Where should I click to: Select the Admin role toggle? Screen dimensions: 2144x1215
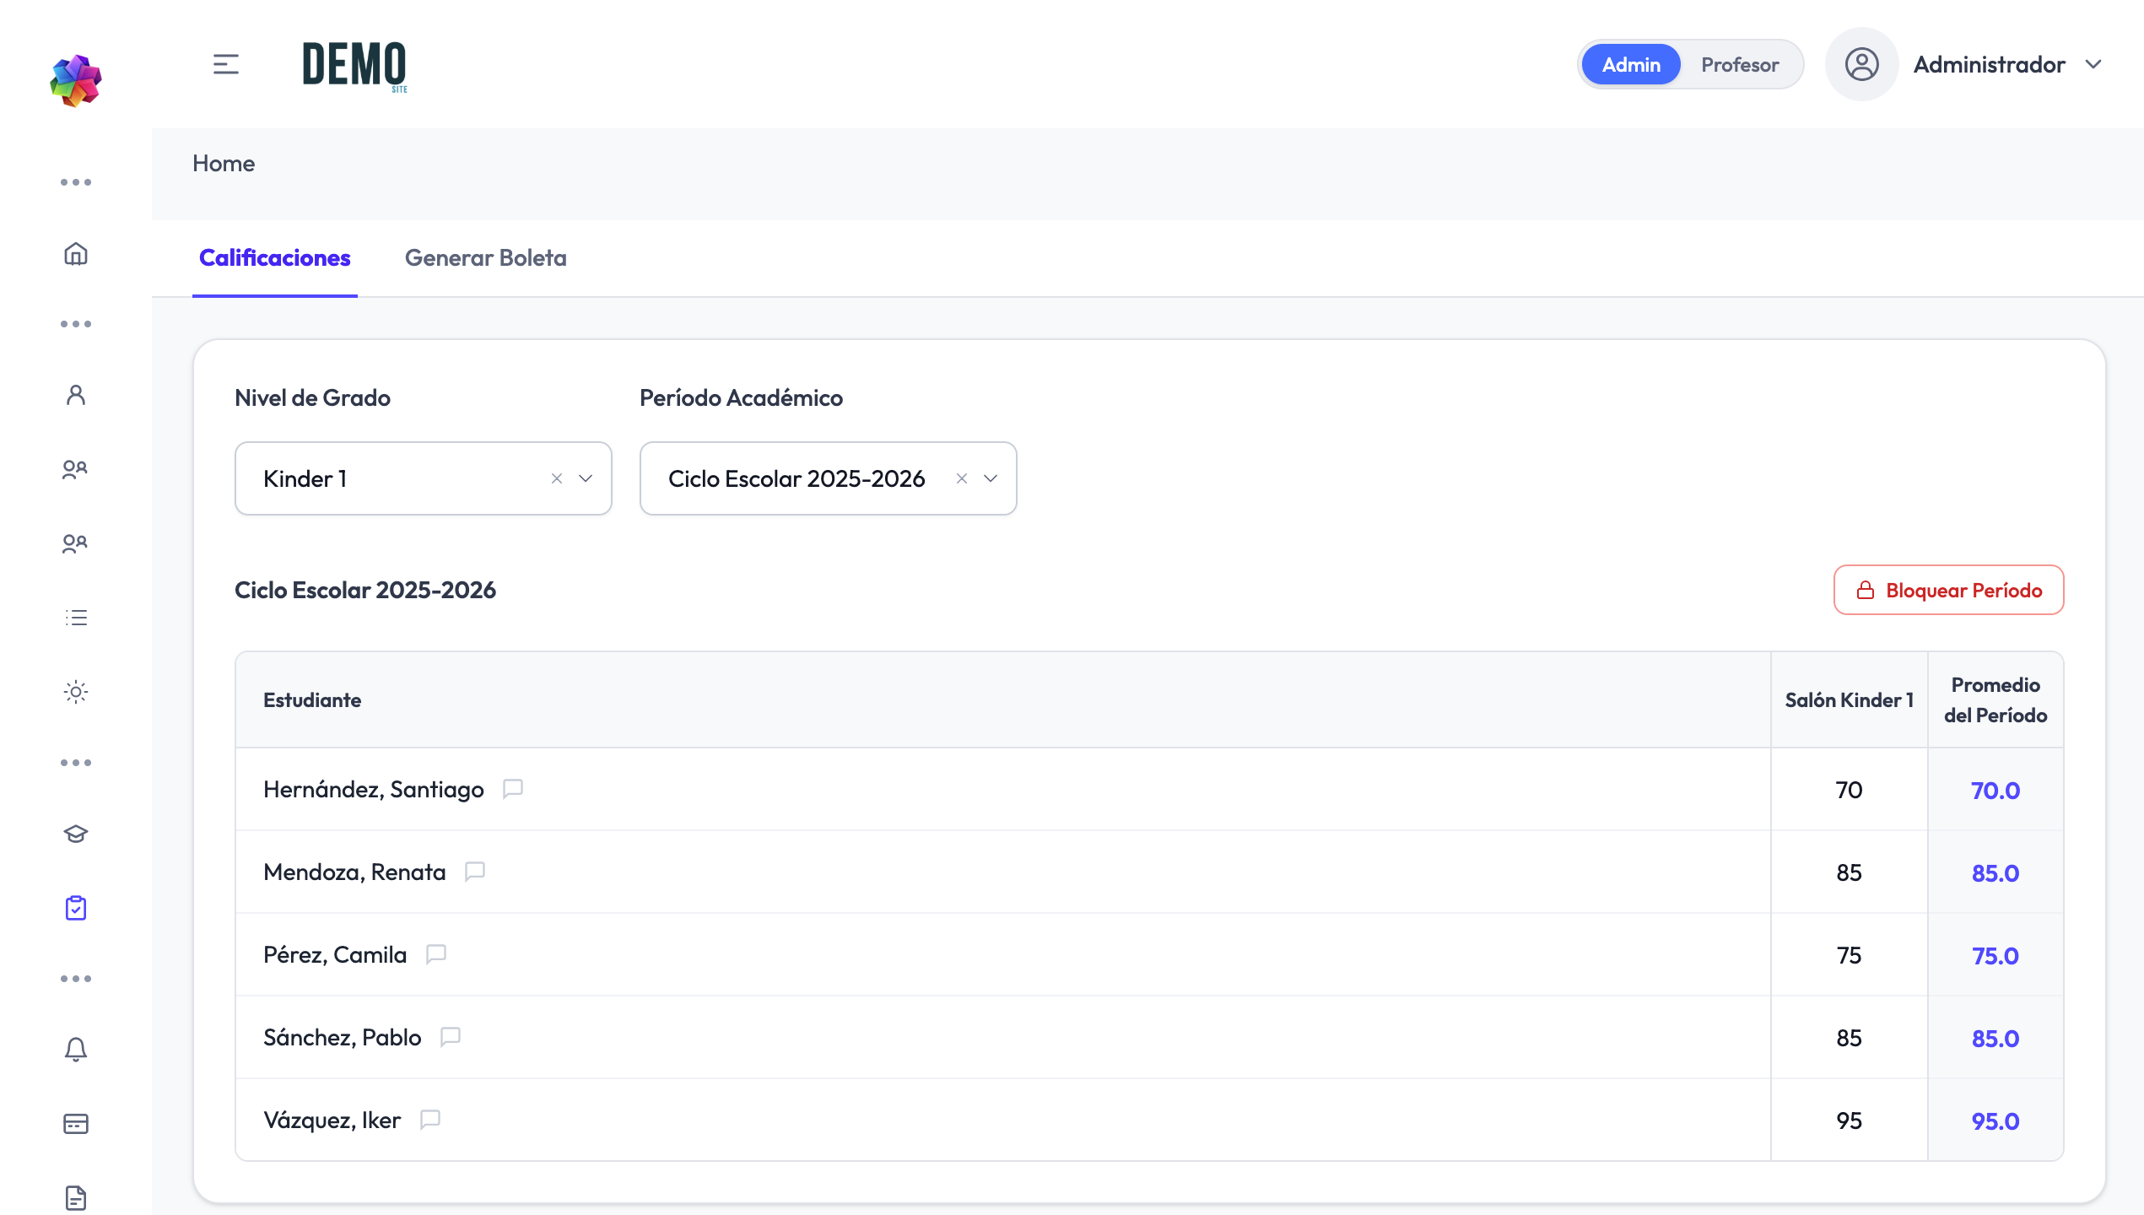point(1631,64)
